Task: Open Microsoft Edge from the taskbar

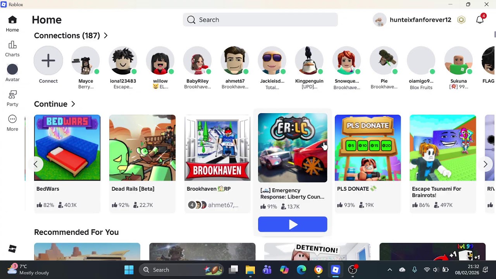Action: pyautogui.click(x=301, y=270)
